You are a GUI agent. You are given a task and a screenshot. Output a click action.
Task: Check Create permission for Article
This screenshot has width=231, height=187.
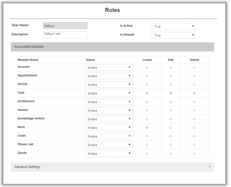tap(147, 85)
